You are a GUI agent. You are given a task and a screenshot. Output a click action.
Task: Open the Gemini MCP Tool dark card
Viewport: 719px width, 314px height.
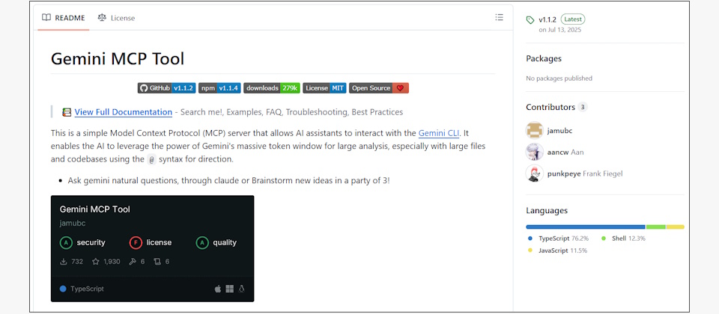click(152, 248)
